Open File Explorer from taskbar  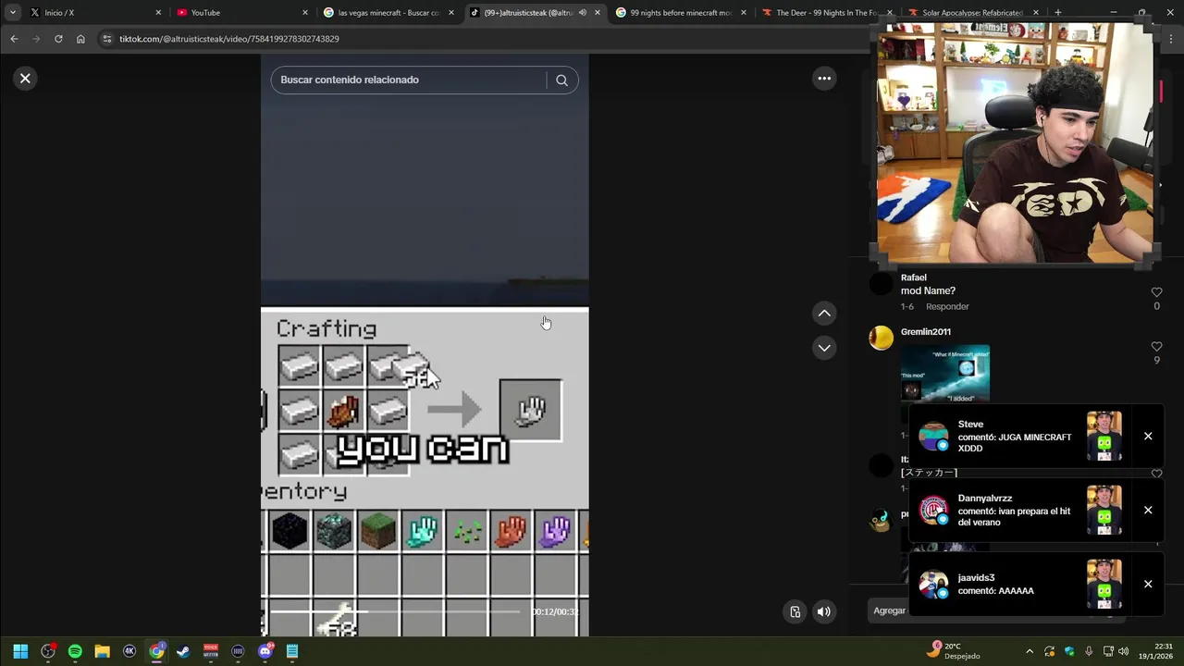[102, 651]
